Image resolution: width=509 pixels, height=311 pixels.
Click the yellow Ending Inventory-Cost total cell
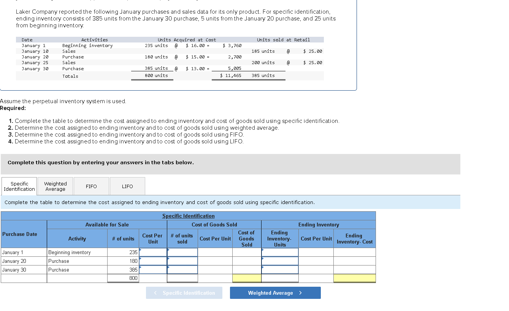tap(354, 278)
